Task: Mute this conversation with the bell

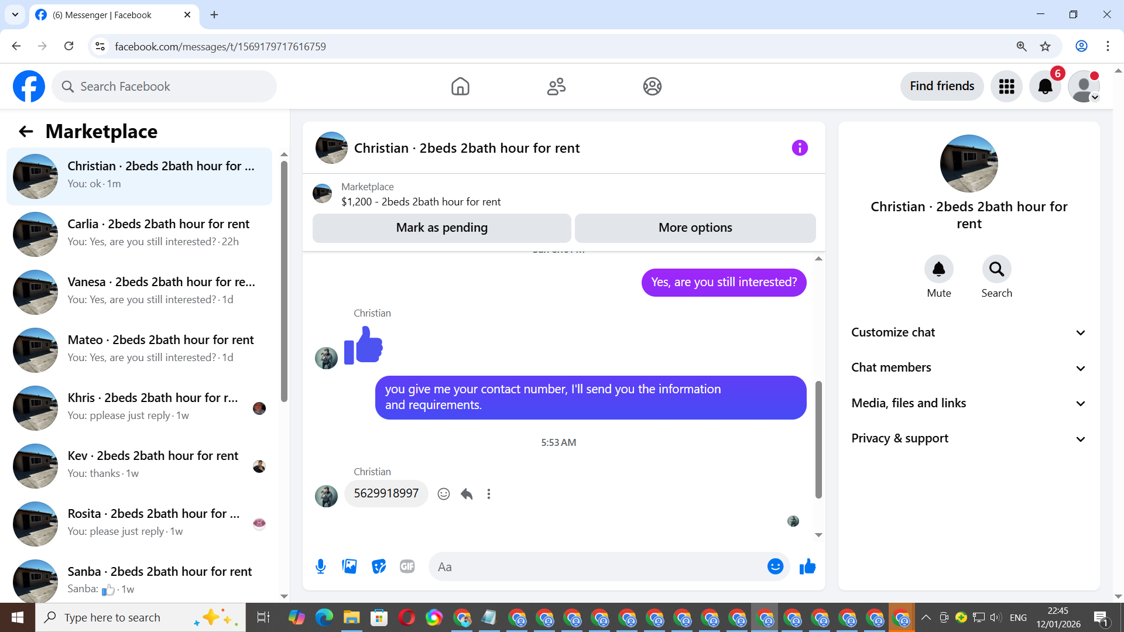Action: pos(938,269)
